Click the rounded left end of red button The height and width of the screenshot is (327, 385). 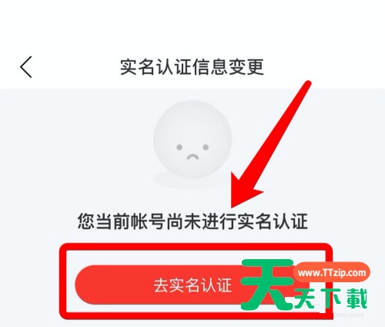pos(85,285)
